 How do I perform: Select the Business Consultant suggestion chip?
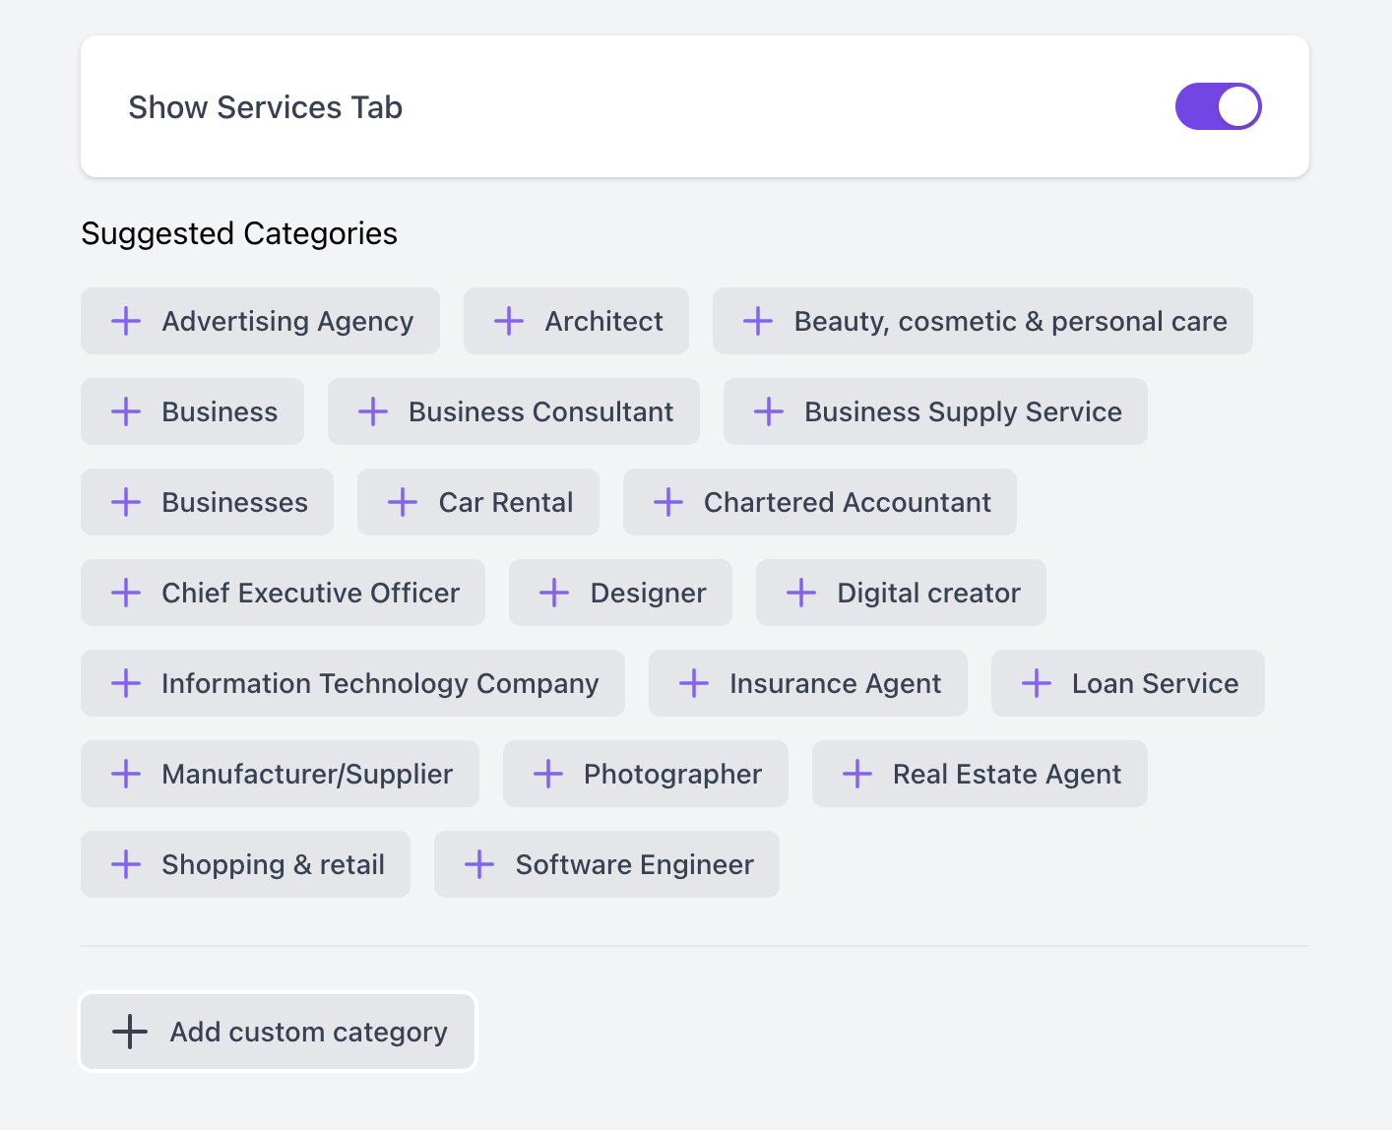(514, 411)
